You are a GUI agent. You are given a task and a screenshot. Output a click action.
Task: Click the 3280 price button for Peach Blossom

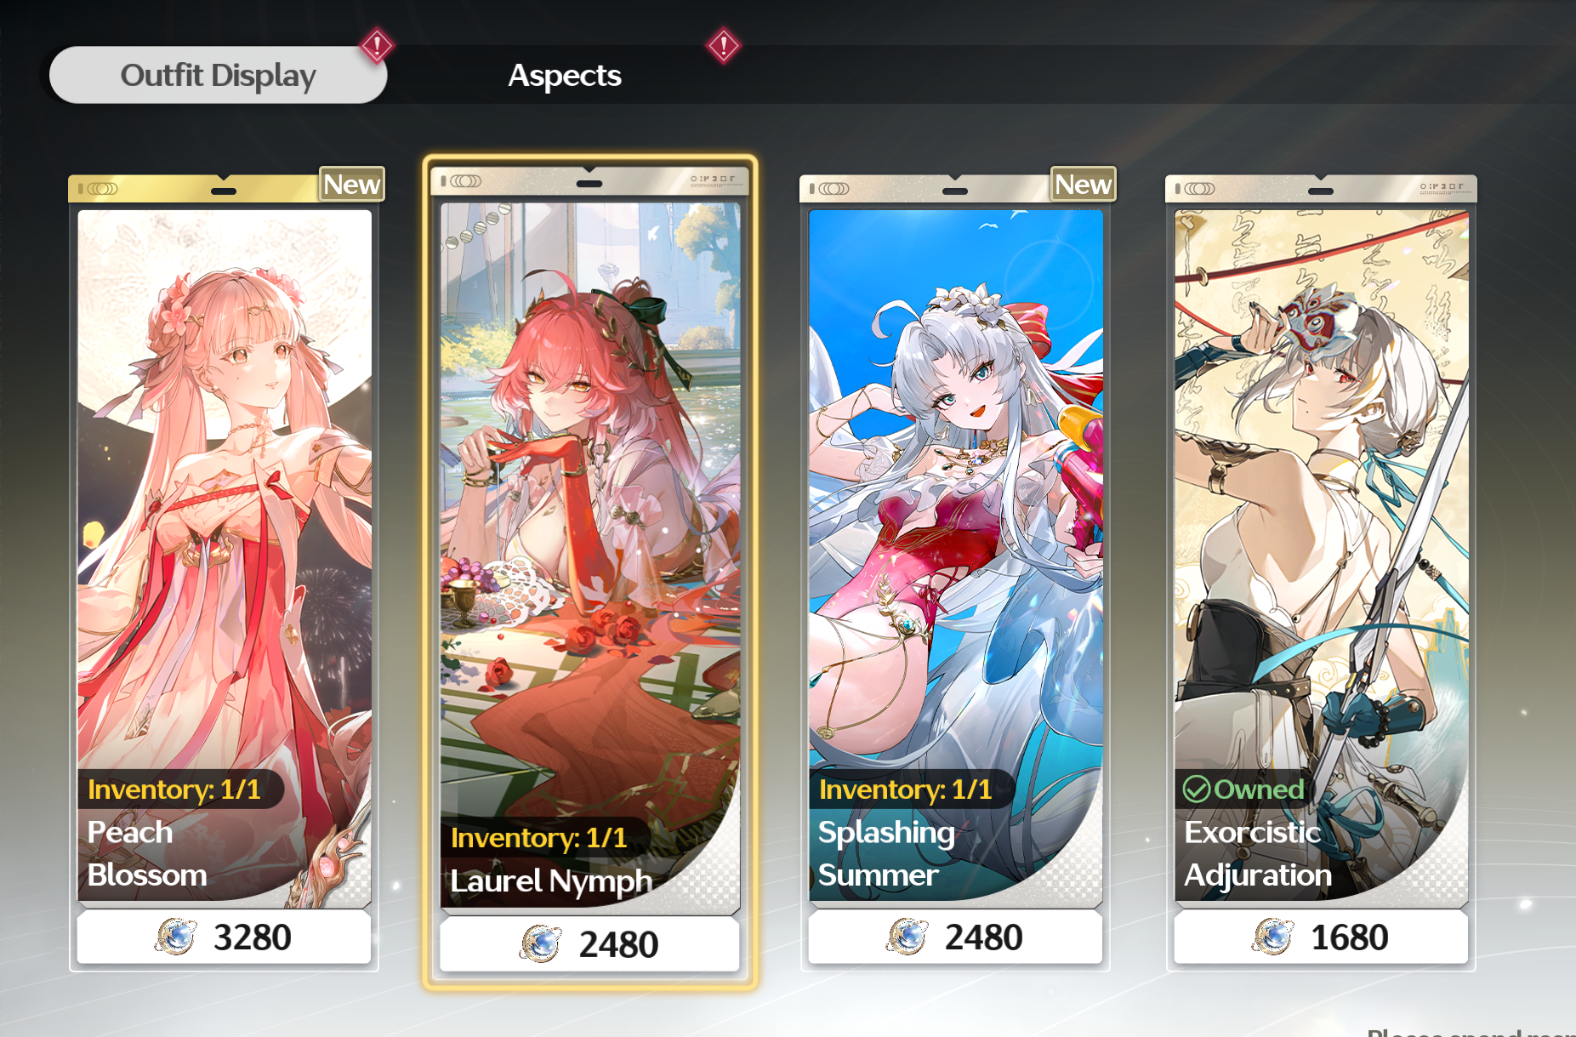click(x=225, y=937)
